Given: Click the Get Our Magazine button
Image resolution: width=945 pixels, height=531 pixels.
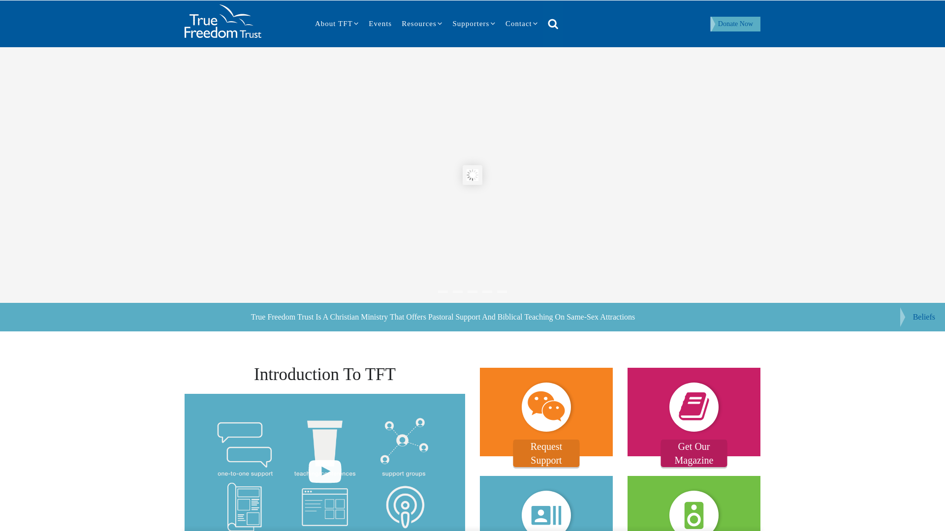Looking at the screenshot, I should (x=693, y=453).
